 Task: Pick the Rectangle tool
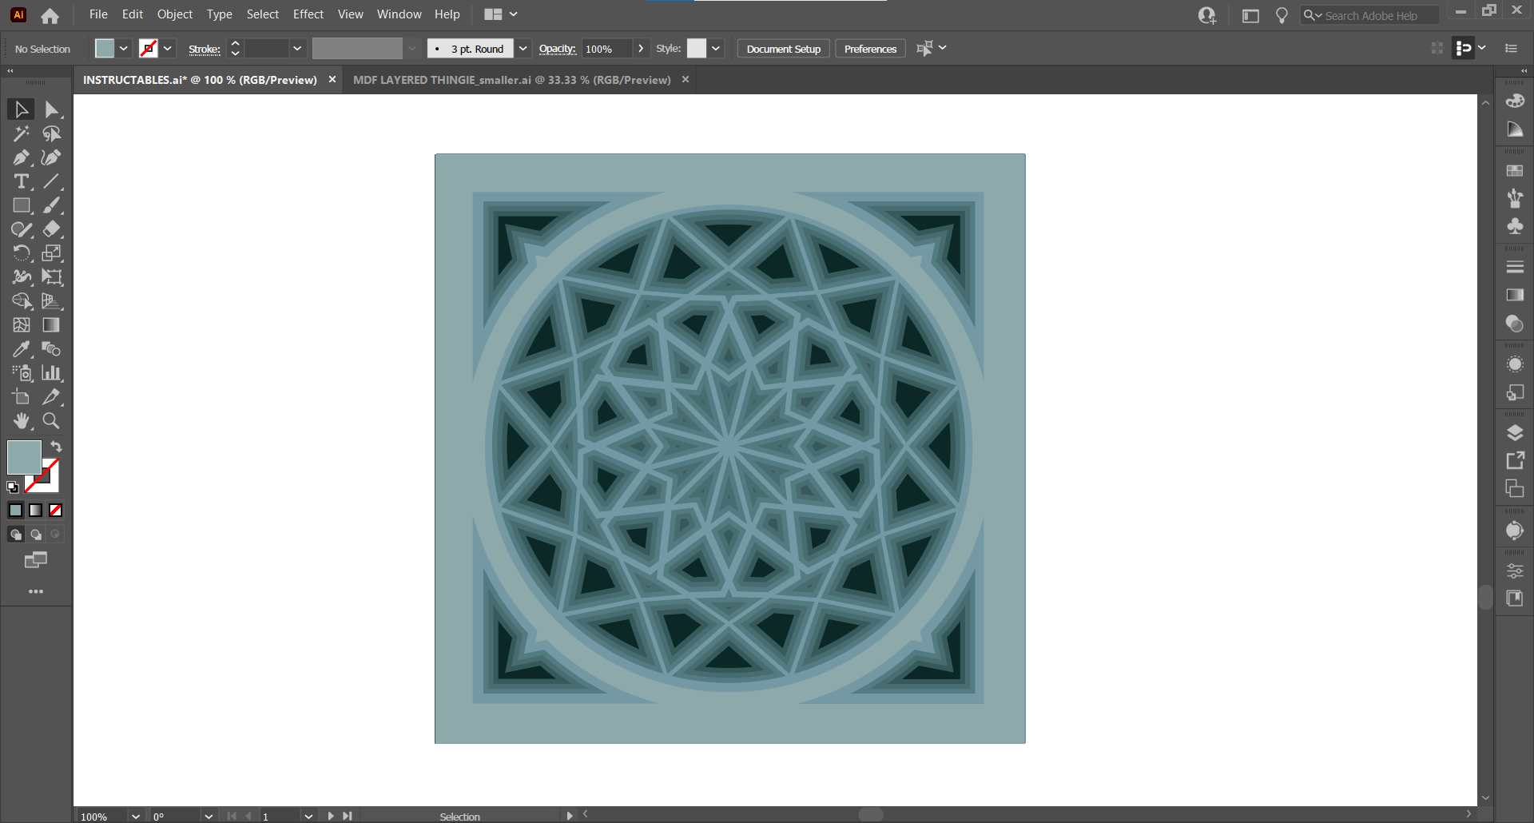pos(20,205)
